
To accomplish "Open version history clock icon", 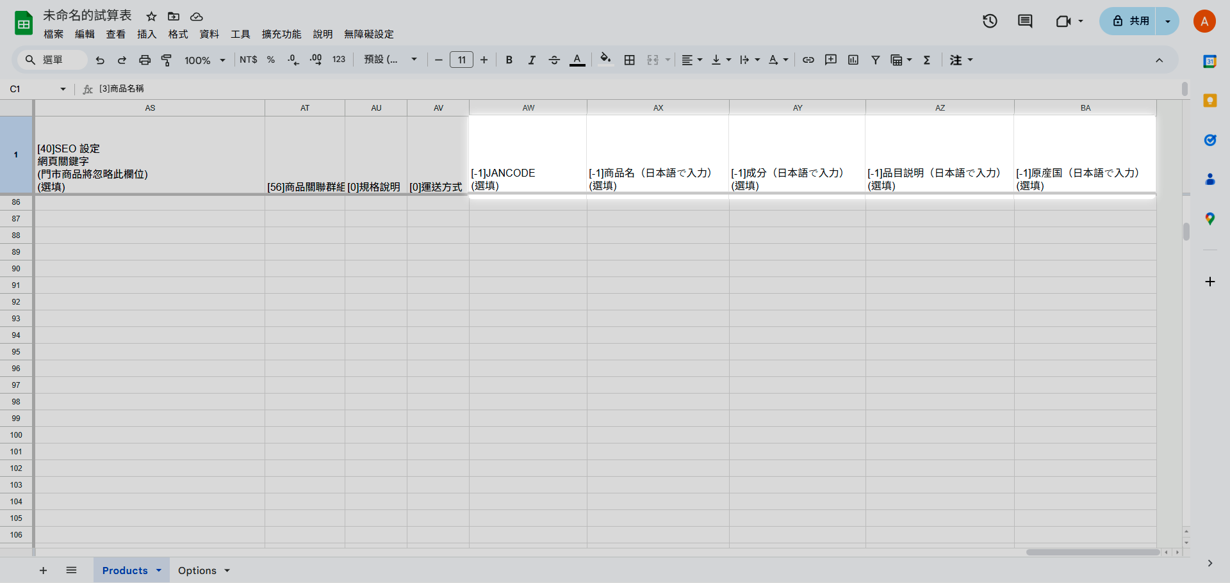I will click(990, 21).
